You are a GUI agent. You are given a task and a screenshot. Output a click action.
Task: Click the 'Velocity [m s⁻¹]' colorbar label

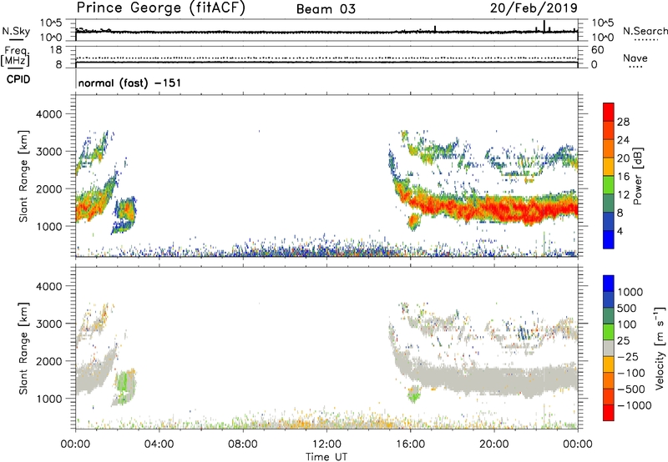click(x=660, y=348)
